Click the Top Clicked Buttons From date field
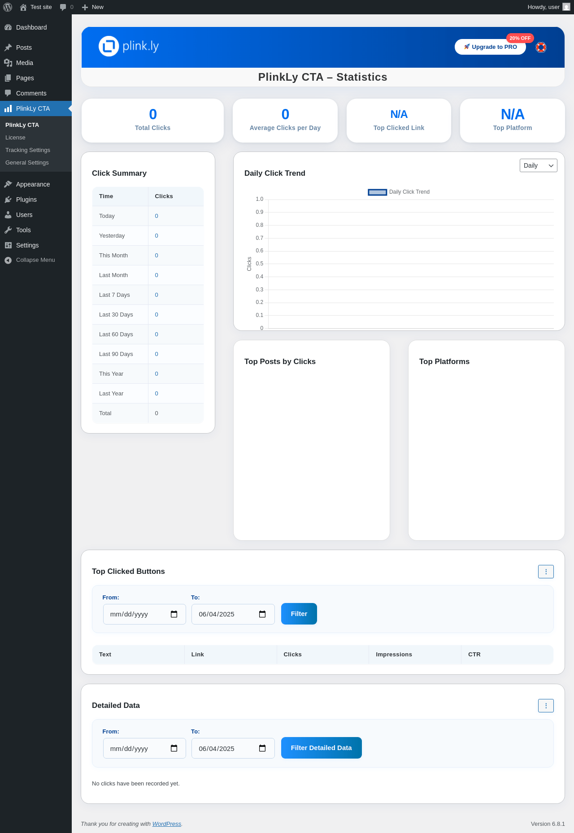Image resolution: width=574 pixels, height=833 pixels. (x=144, y=614)
